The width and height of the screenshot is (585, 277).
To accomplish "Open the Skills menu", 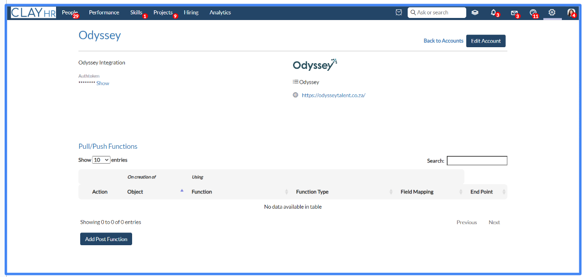I will point(136,12).
